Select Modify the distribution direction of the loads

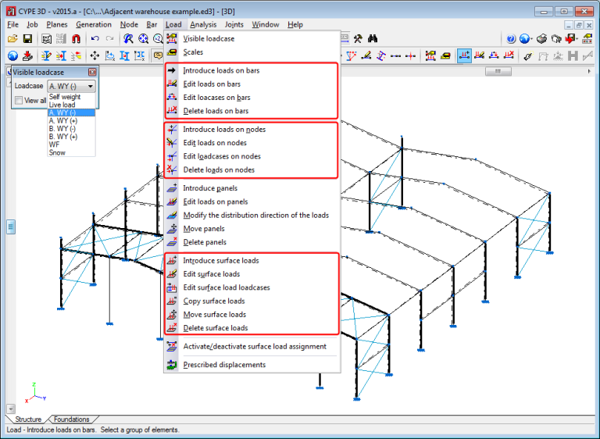click(x=252, y=215)
